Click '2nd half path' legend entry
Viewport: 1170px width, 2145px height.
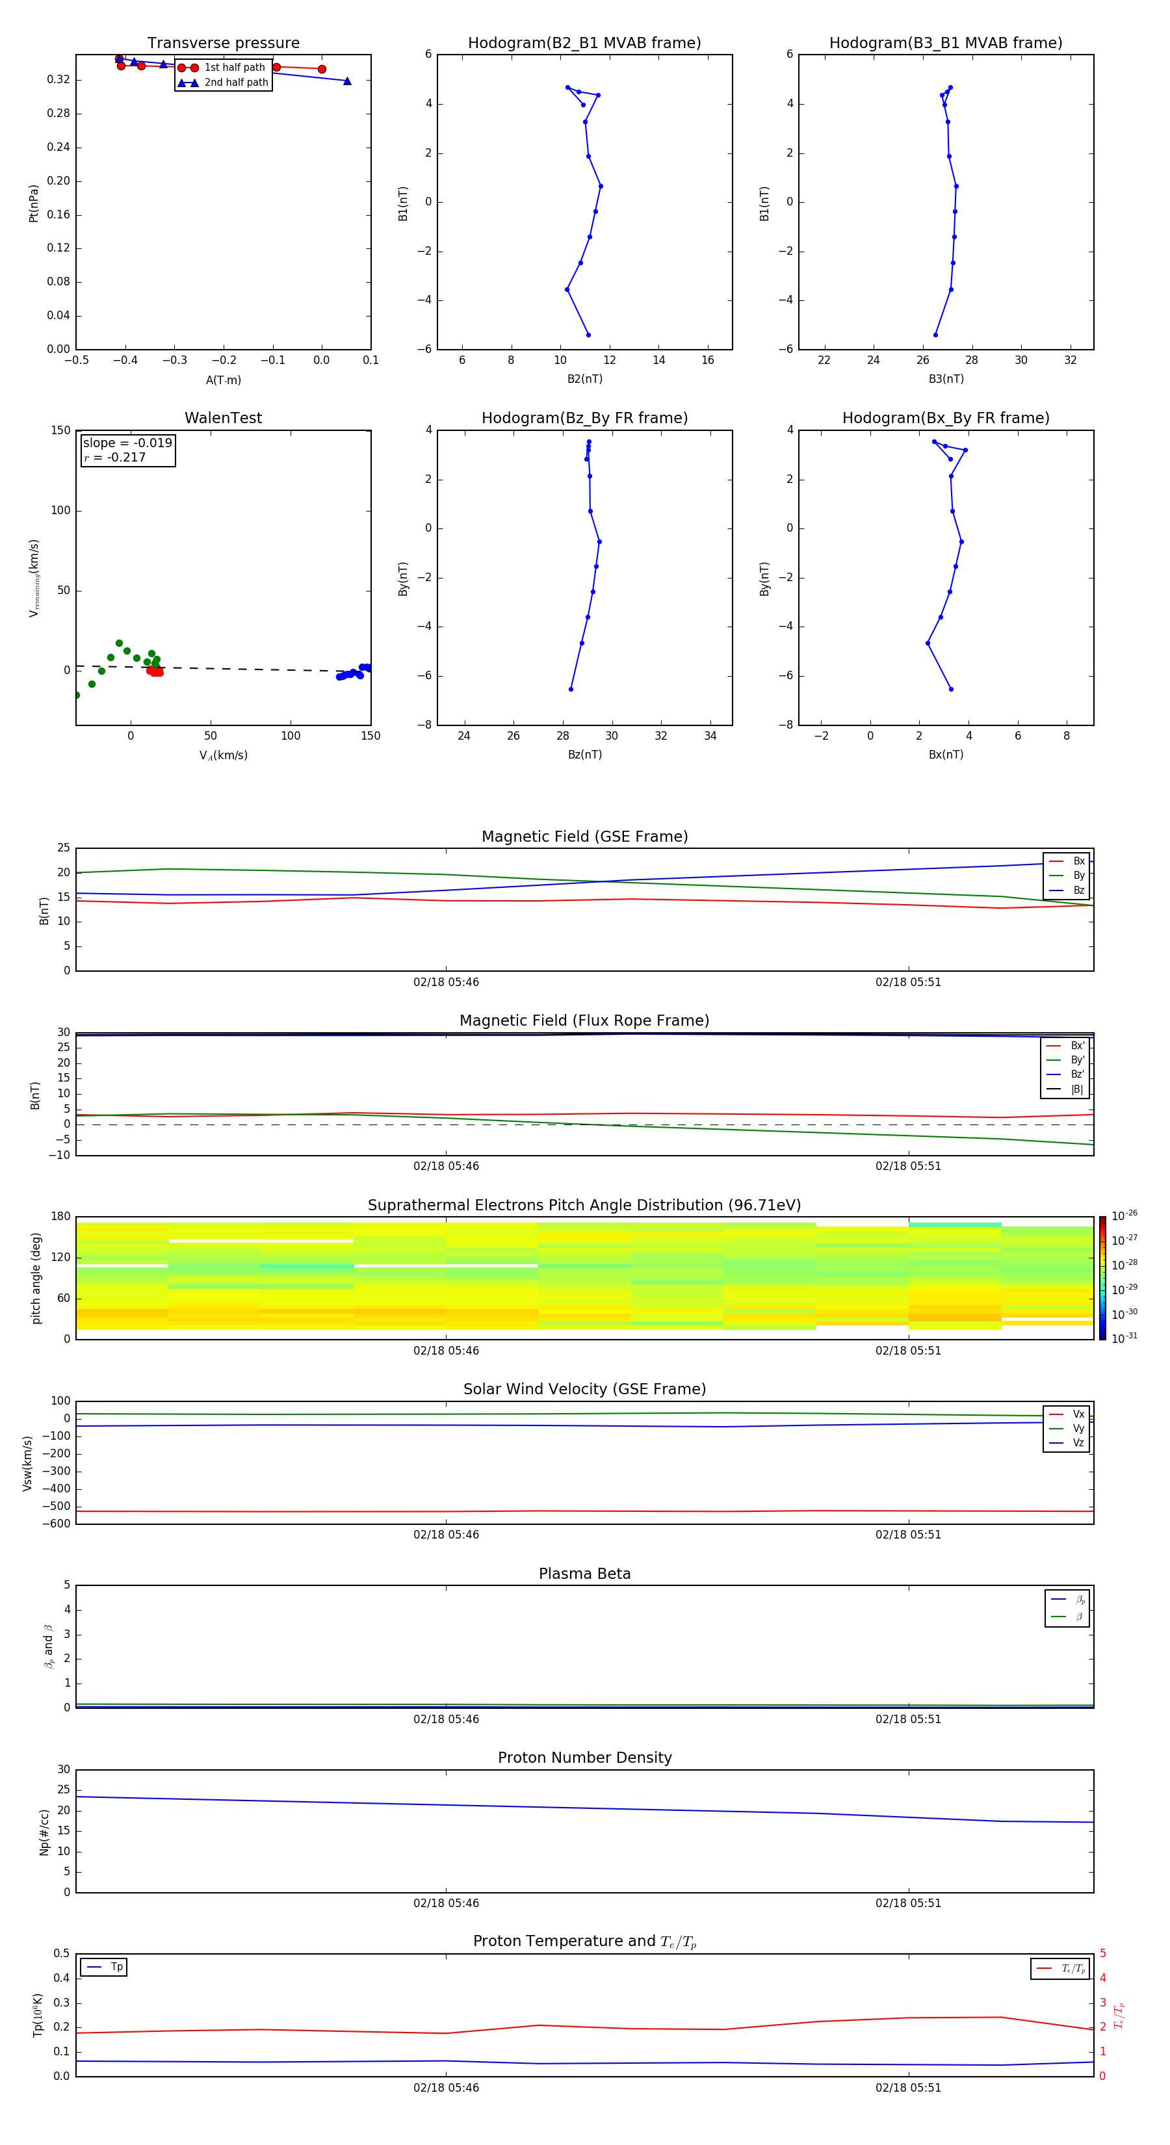coord(224,83)
